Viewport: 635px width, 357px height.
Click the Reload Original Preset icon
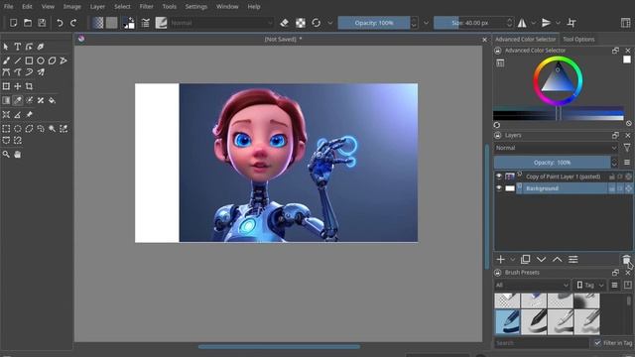(x=317, y=23)
